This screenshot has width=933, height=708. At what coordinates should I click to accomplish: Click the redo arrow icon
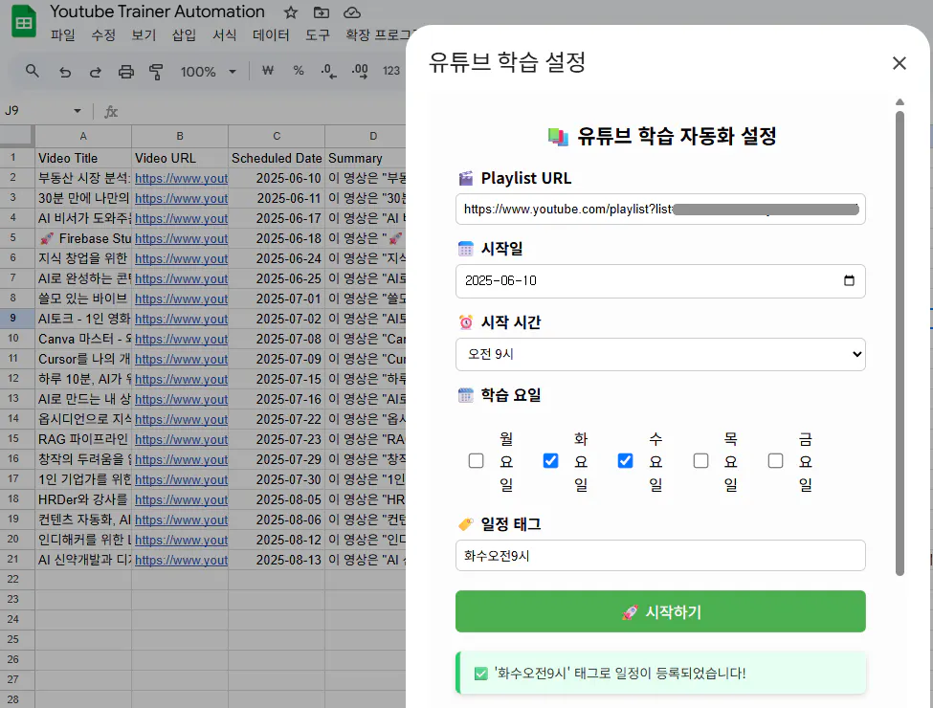[95, 72]
